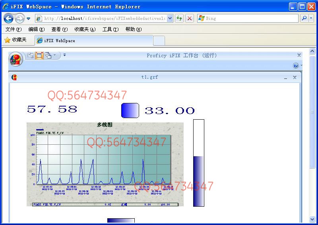This screenshot has width=318, height=225.
Task: Click the vertical scrollbar thumb
Action: coord(312,112)
